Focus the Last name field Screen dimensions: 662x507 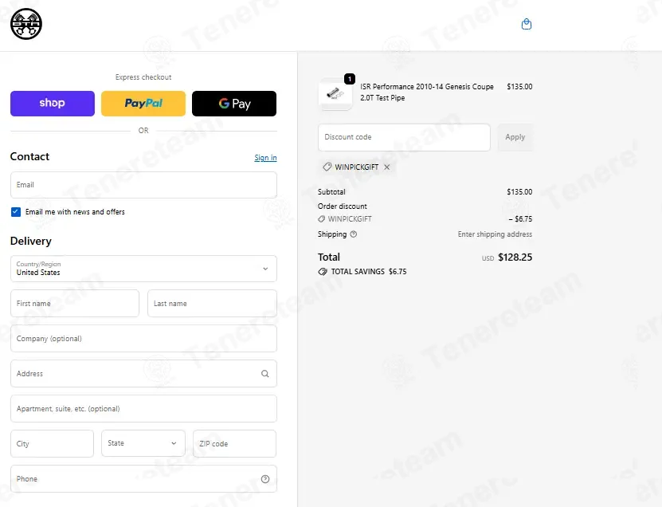[x=212, y=304]
